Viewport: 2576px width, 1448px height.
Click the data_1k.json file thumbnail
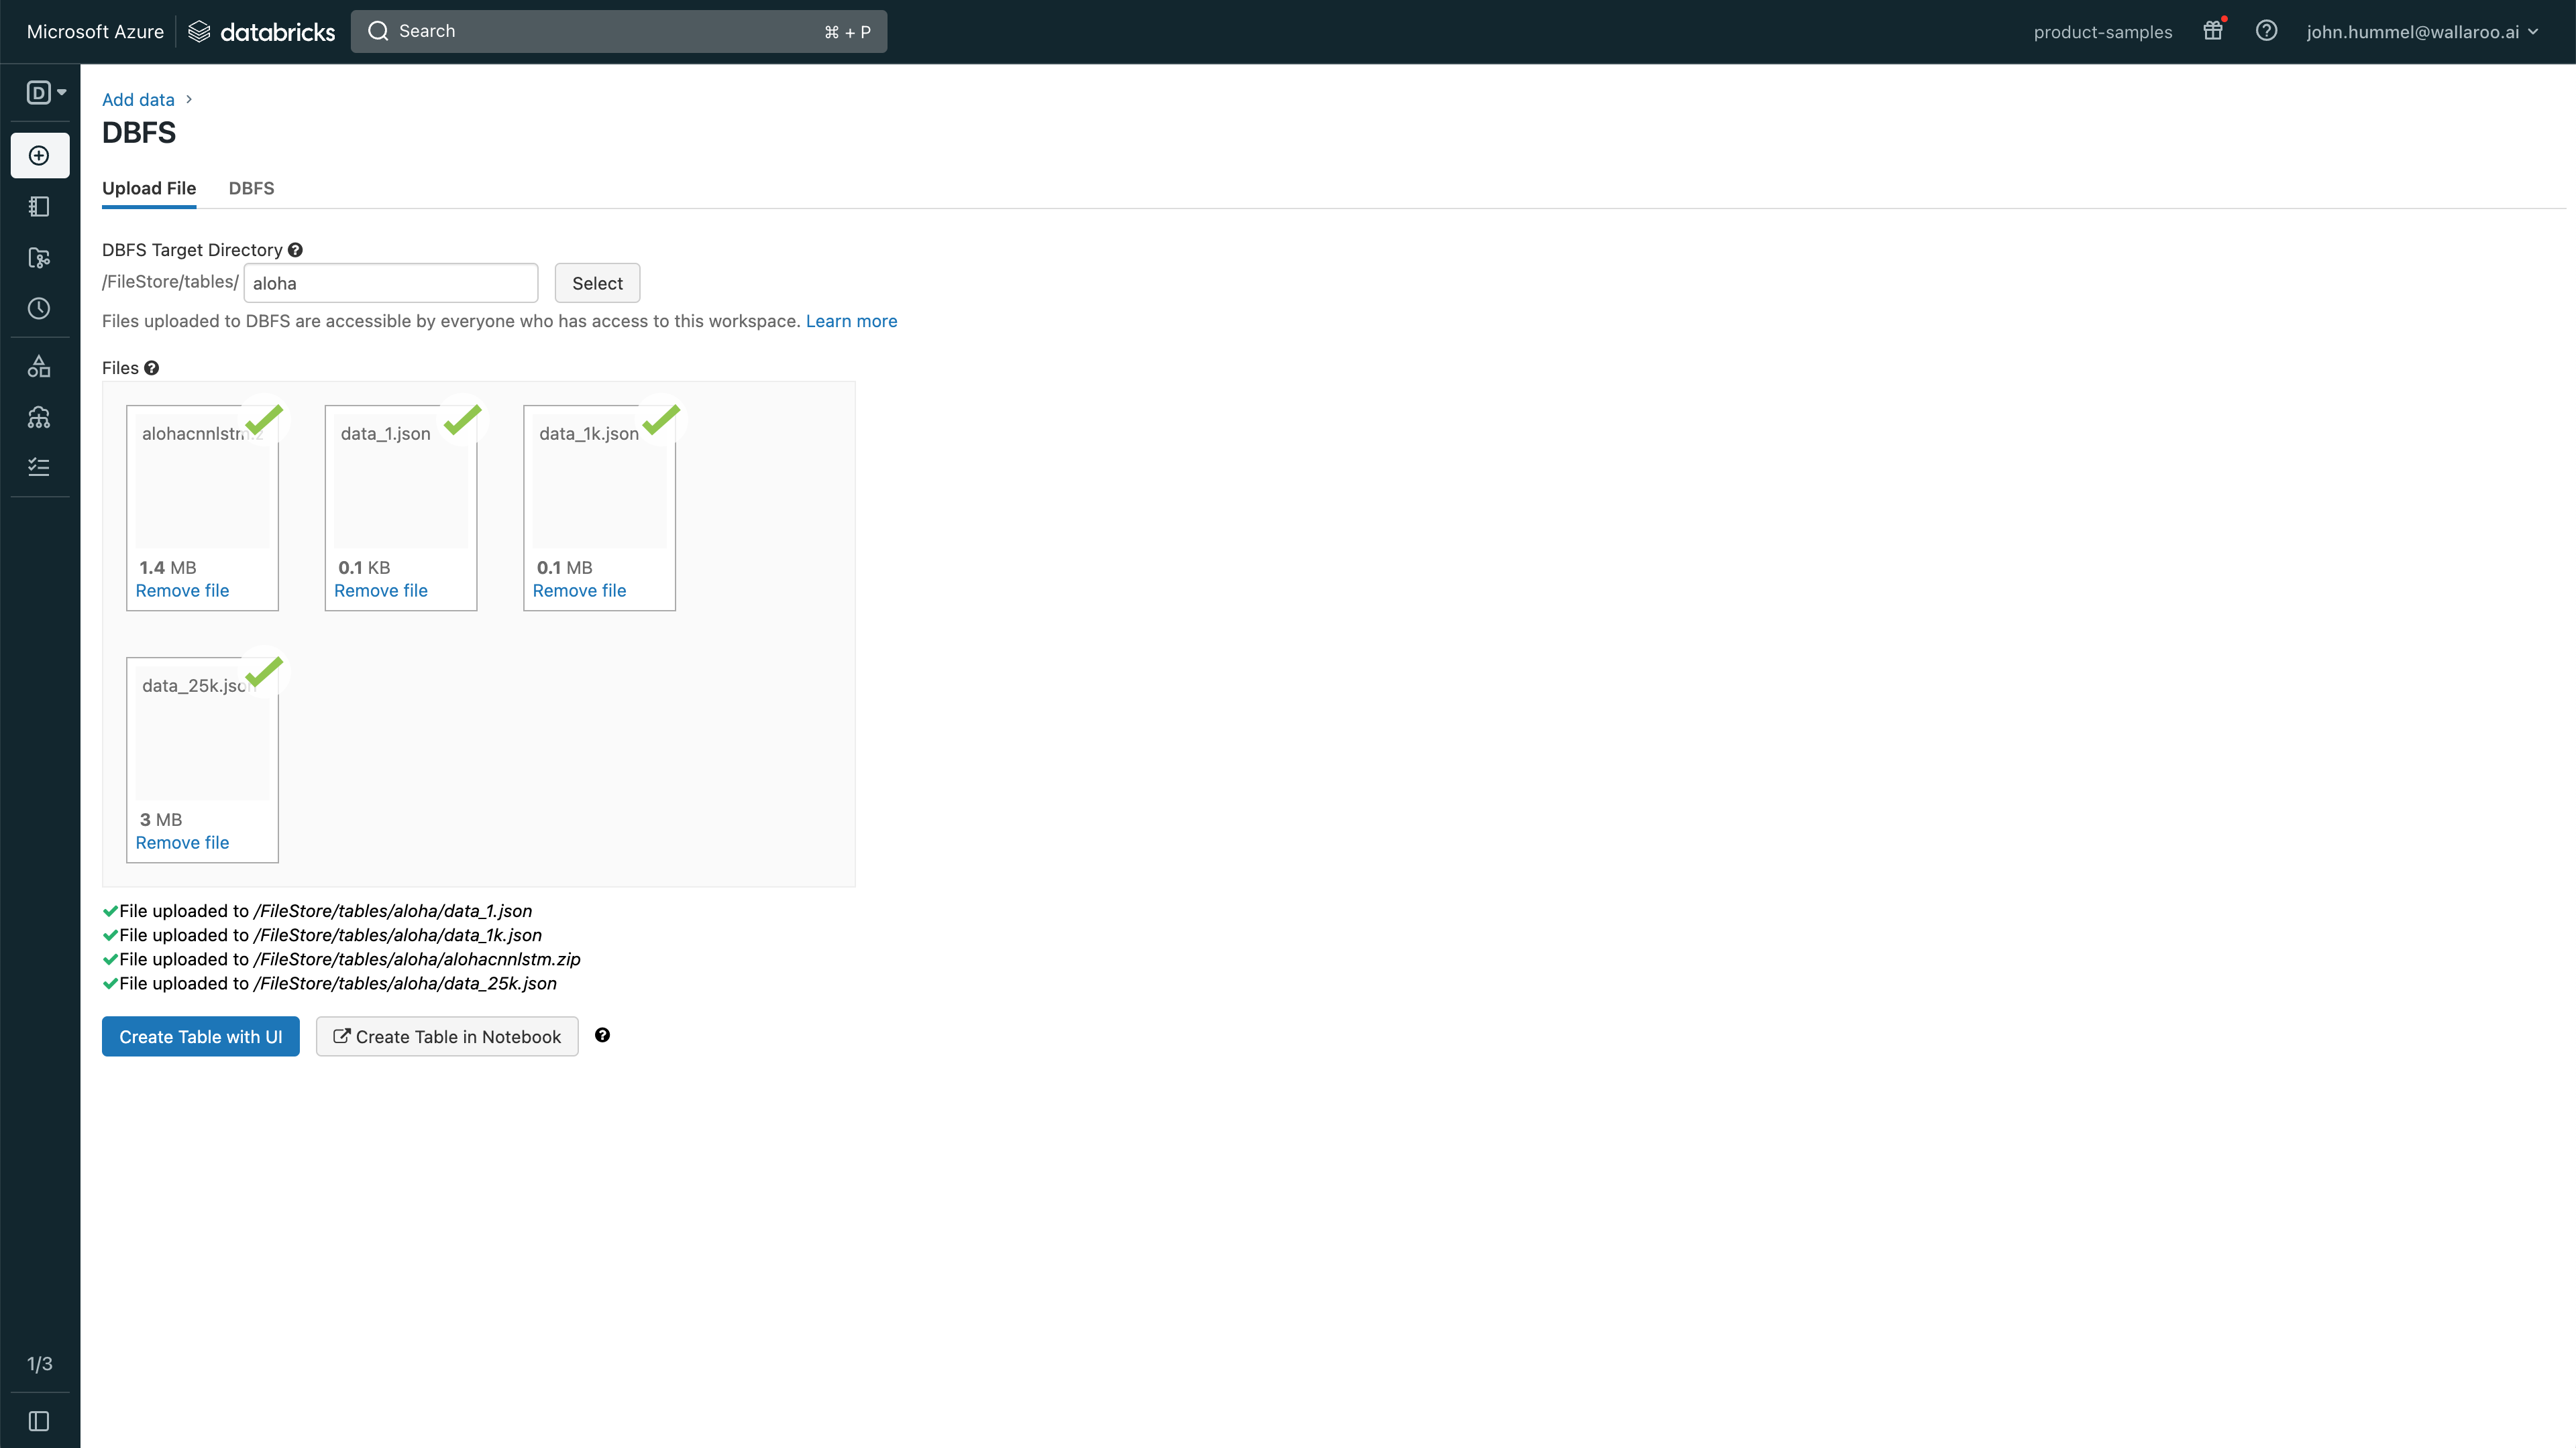tap(599, 497)
